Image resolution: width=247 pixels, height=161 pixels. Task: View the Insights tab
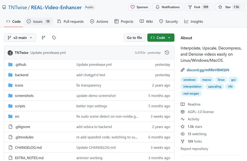point(194,21)
